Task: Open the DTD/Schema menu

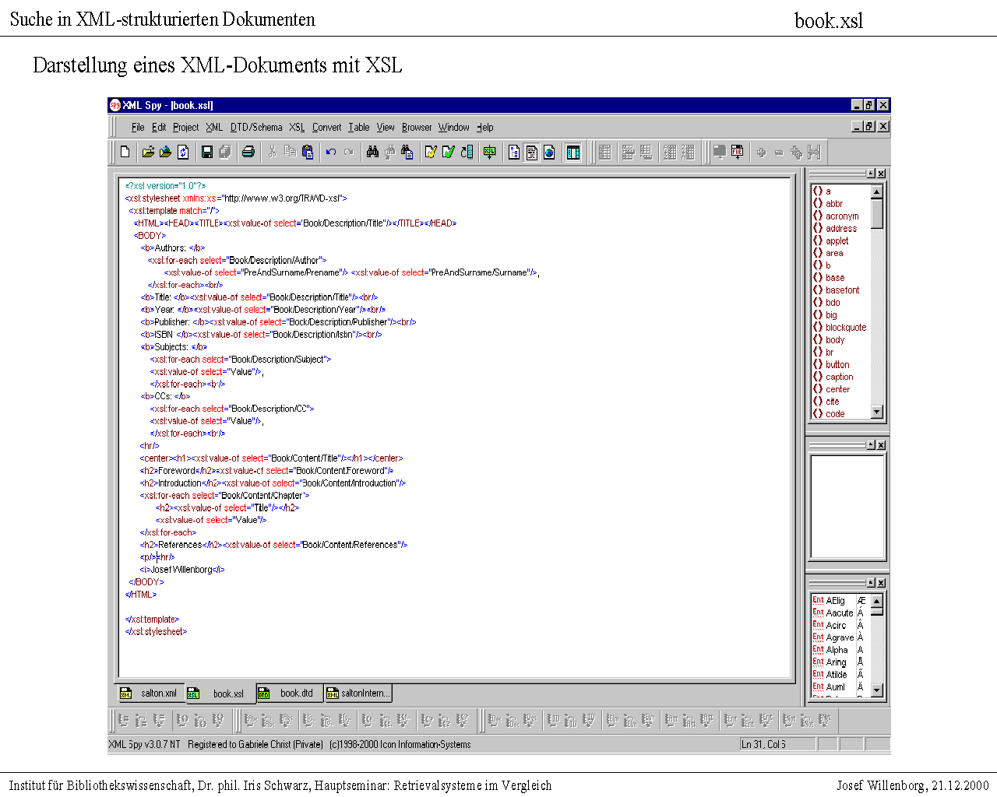Action: pos(255,128)
